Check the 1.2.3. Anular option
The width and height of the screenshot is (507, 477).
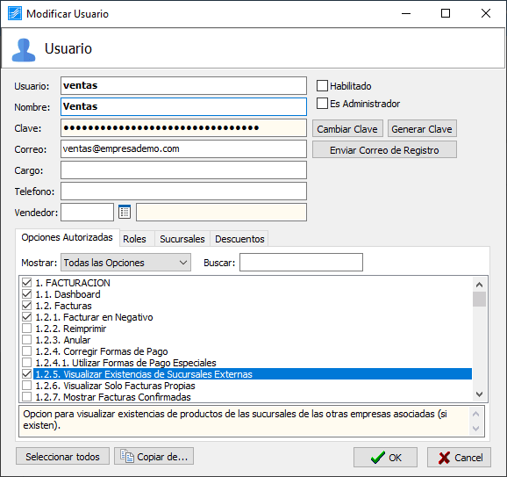point(27,340)
